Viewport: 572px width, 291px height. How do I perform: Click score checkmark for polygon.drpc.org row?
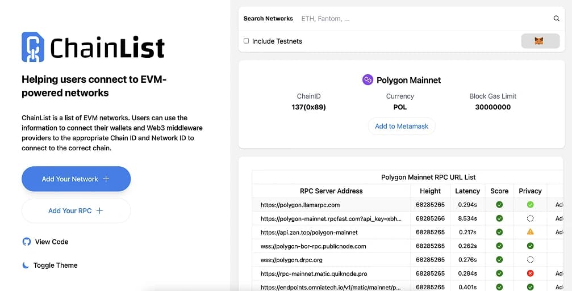(499, 260)
